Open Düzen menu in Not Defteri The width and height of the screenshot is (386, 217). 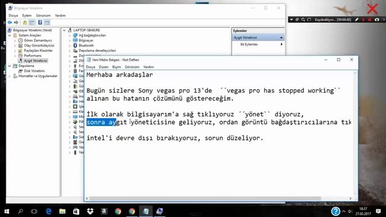(104, 67)
